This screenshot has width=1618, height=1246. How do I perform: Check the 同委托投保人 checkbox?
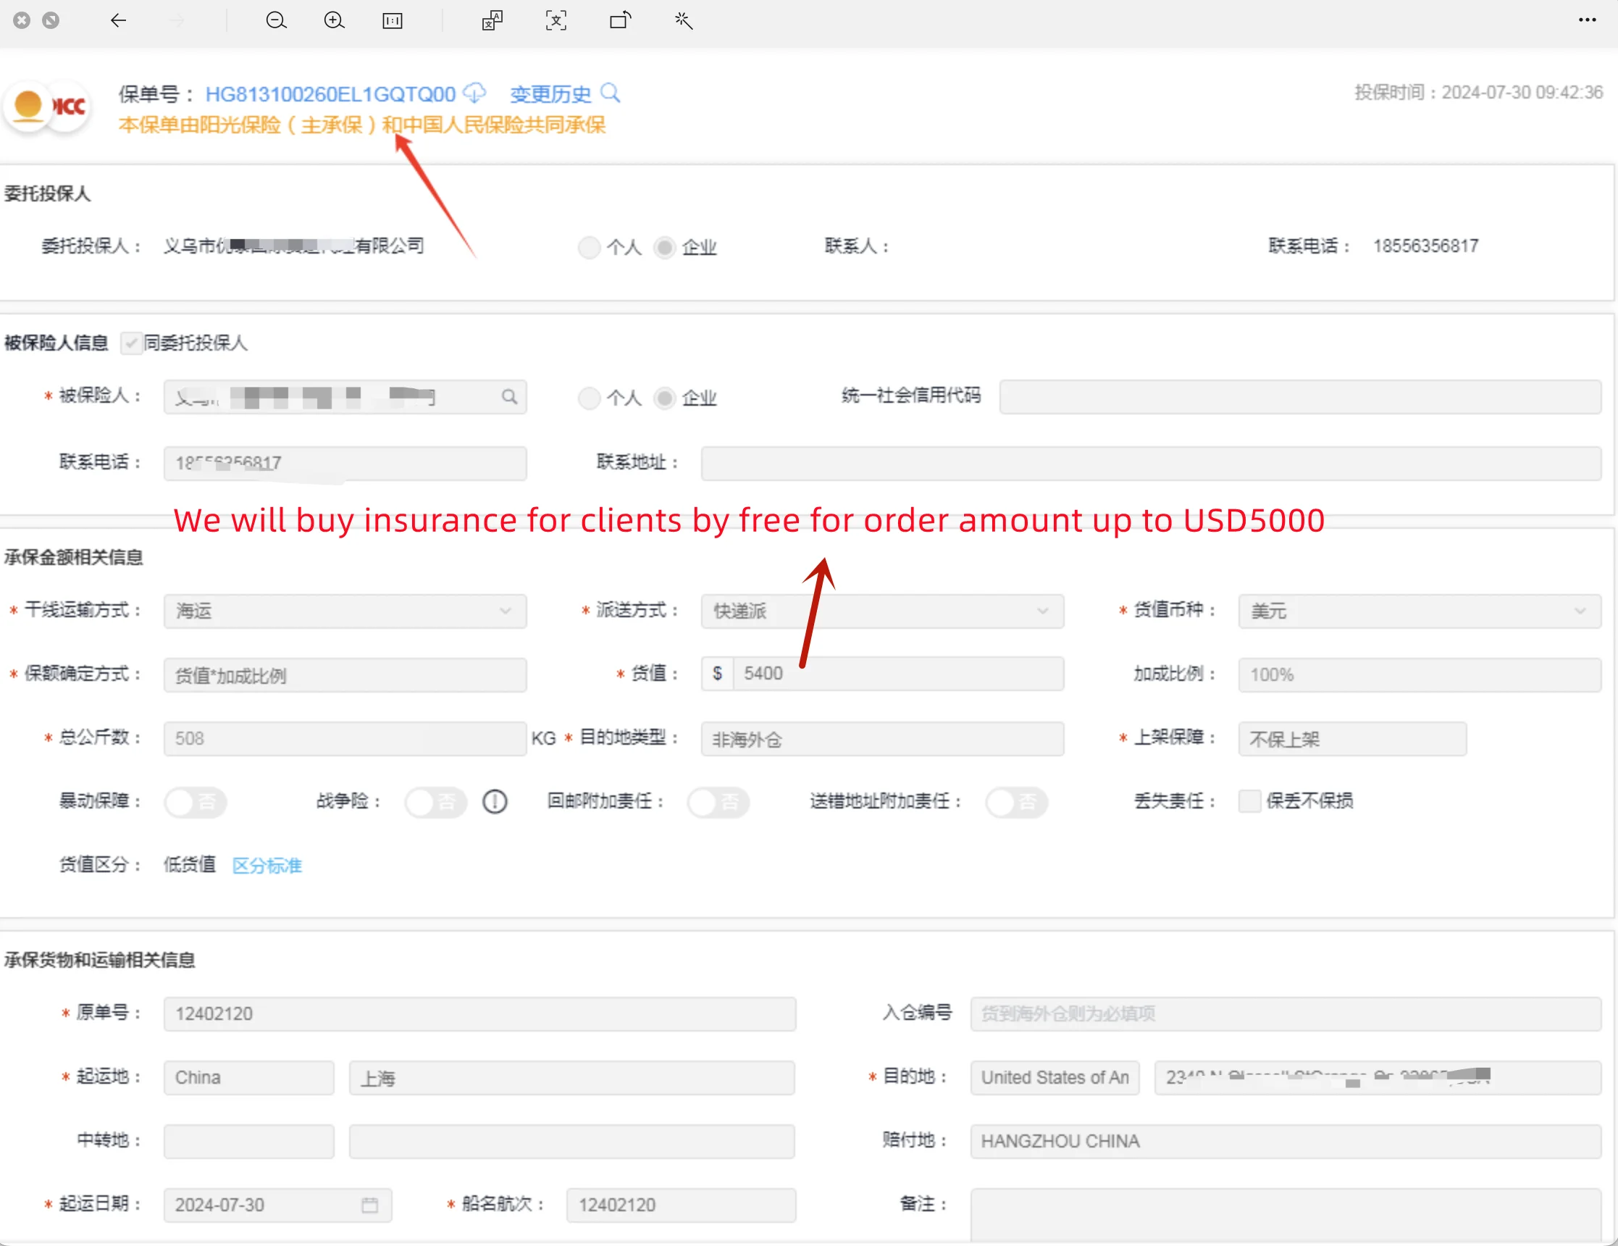(x=131, y=343)
